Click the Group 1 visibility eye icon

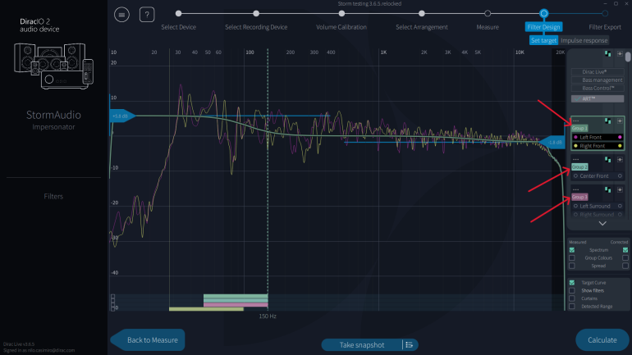[621, 121]
